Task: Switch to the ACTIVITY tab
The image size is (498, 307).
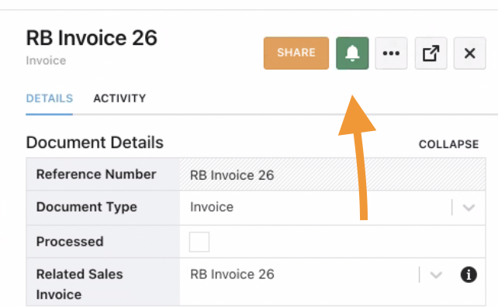Action: 119,98
